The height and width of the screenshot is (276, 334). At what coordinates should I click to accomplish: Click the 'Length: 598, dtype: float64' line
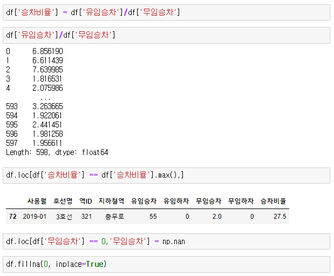[x=57, y=152]
